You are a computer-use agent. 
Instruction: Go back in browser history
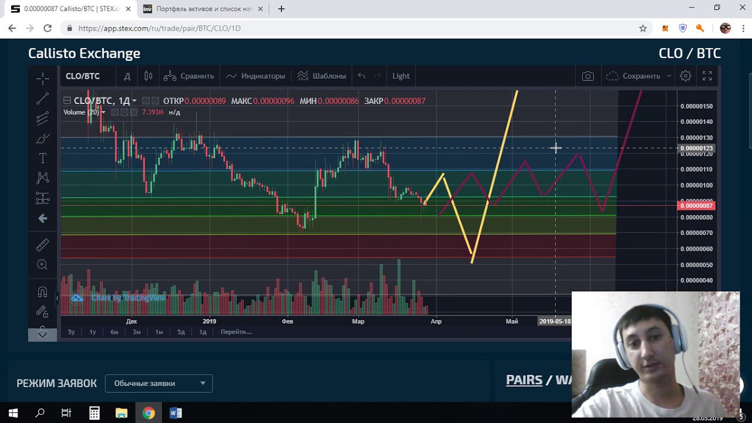(12, 28)
